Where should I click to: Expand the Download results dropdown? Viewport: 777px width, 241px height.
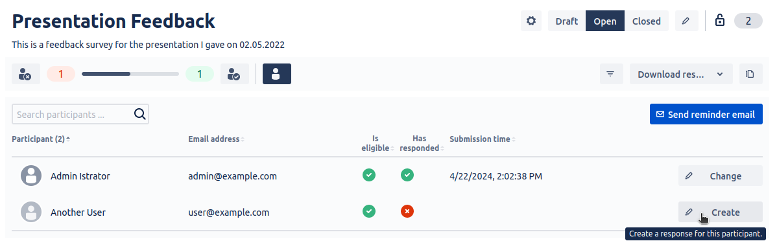click(x=682, y=75)
